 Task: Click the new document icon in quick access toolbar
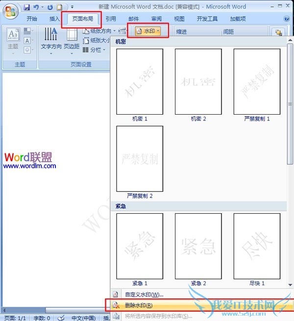point(59,7)
